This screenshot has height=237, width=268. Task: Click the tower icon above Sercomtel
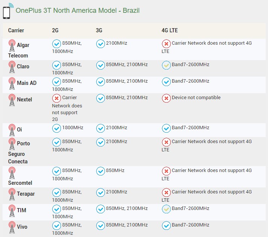(x=12, y=173)
